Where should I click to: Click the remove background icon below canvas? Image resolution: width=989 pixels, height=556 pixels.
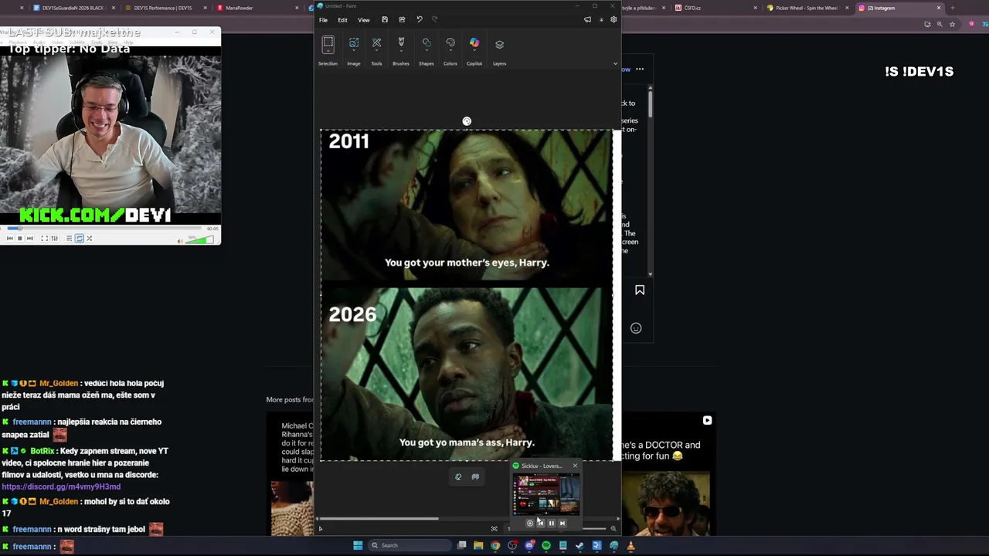tap(458, 476)
